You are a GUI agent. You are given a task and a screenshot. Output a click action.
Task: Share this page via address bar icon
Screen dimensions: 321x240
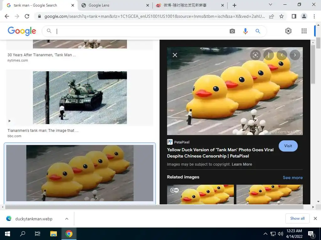click(x=271, y=16)
